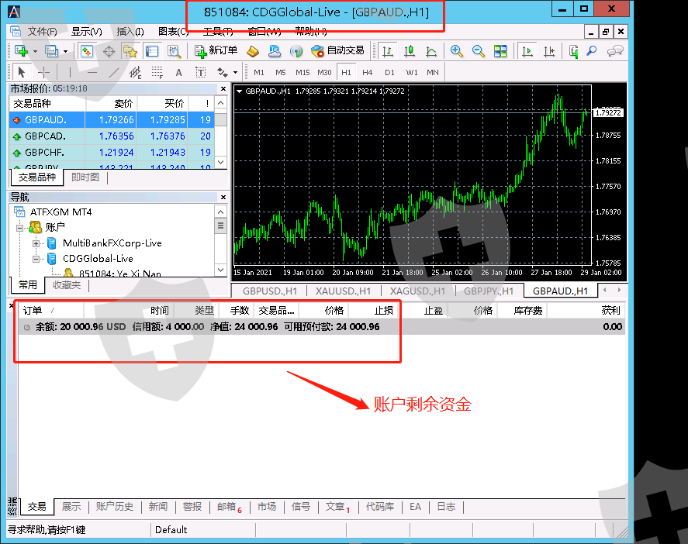Image resolution: width=688 pixels, height=544 pixels.
Task: Switch to the 收藏夹 navigator tab
Action: click(x=67, y=285)
